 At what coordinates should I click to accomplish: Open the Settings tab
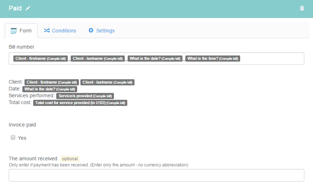tap(101, 31)
